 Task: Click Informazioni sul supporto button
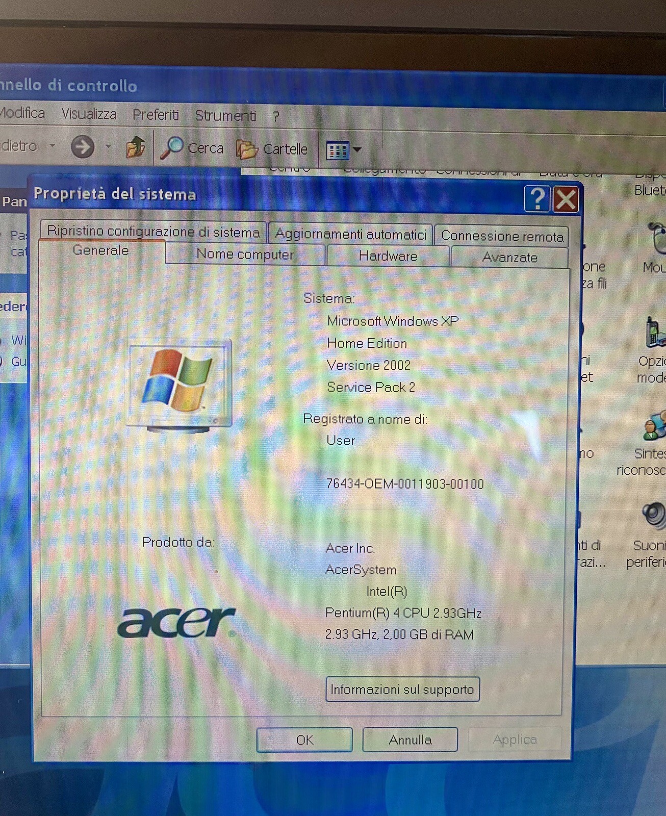click(402, 690)
